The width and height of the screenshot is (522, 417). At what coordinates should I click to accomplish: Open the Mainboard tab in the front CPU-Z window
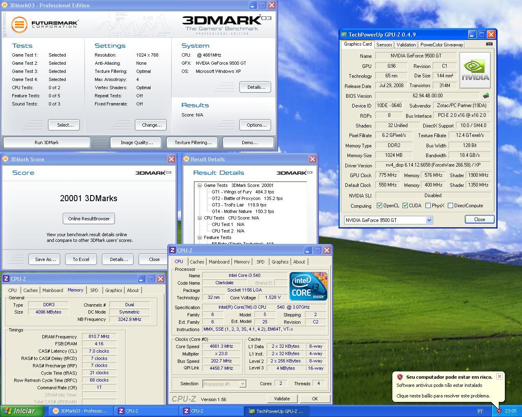pos(219,262)
